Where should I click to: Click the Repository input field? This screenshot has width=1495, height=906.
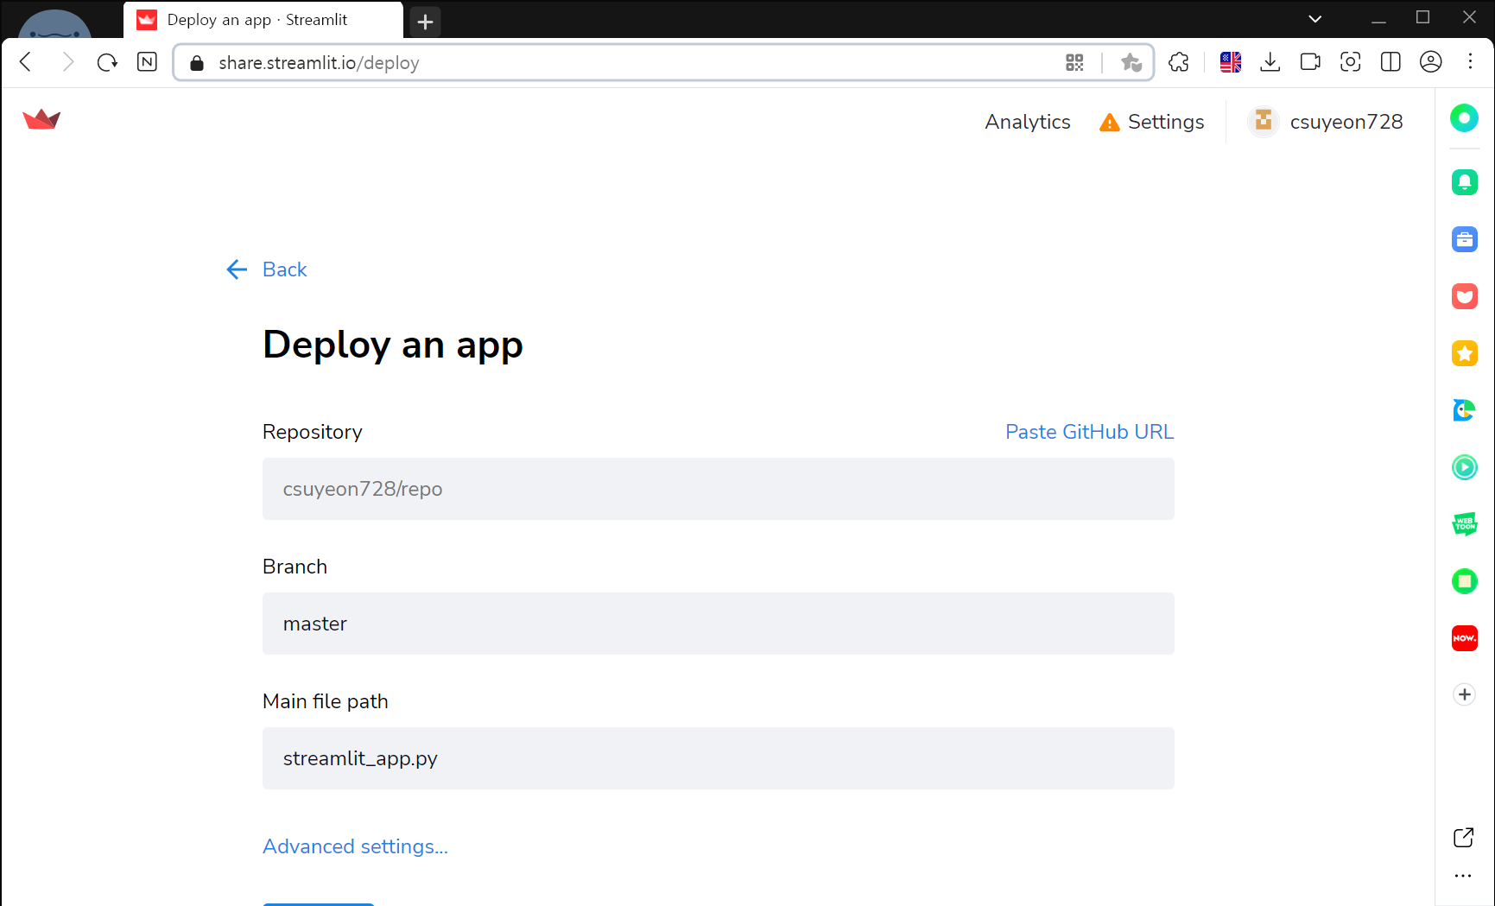pos(718,489)
